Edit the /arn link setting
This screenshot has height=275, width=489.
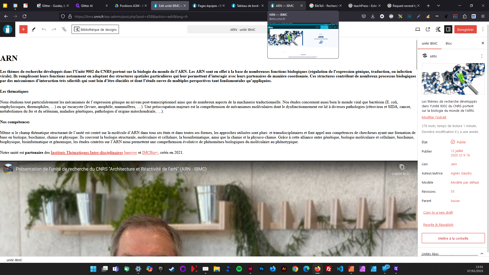click(x=454, y=164)
